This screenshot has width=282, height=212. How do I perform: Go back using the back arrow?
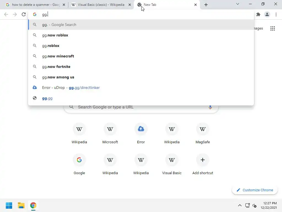6,14
